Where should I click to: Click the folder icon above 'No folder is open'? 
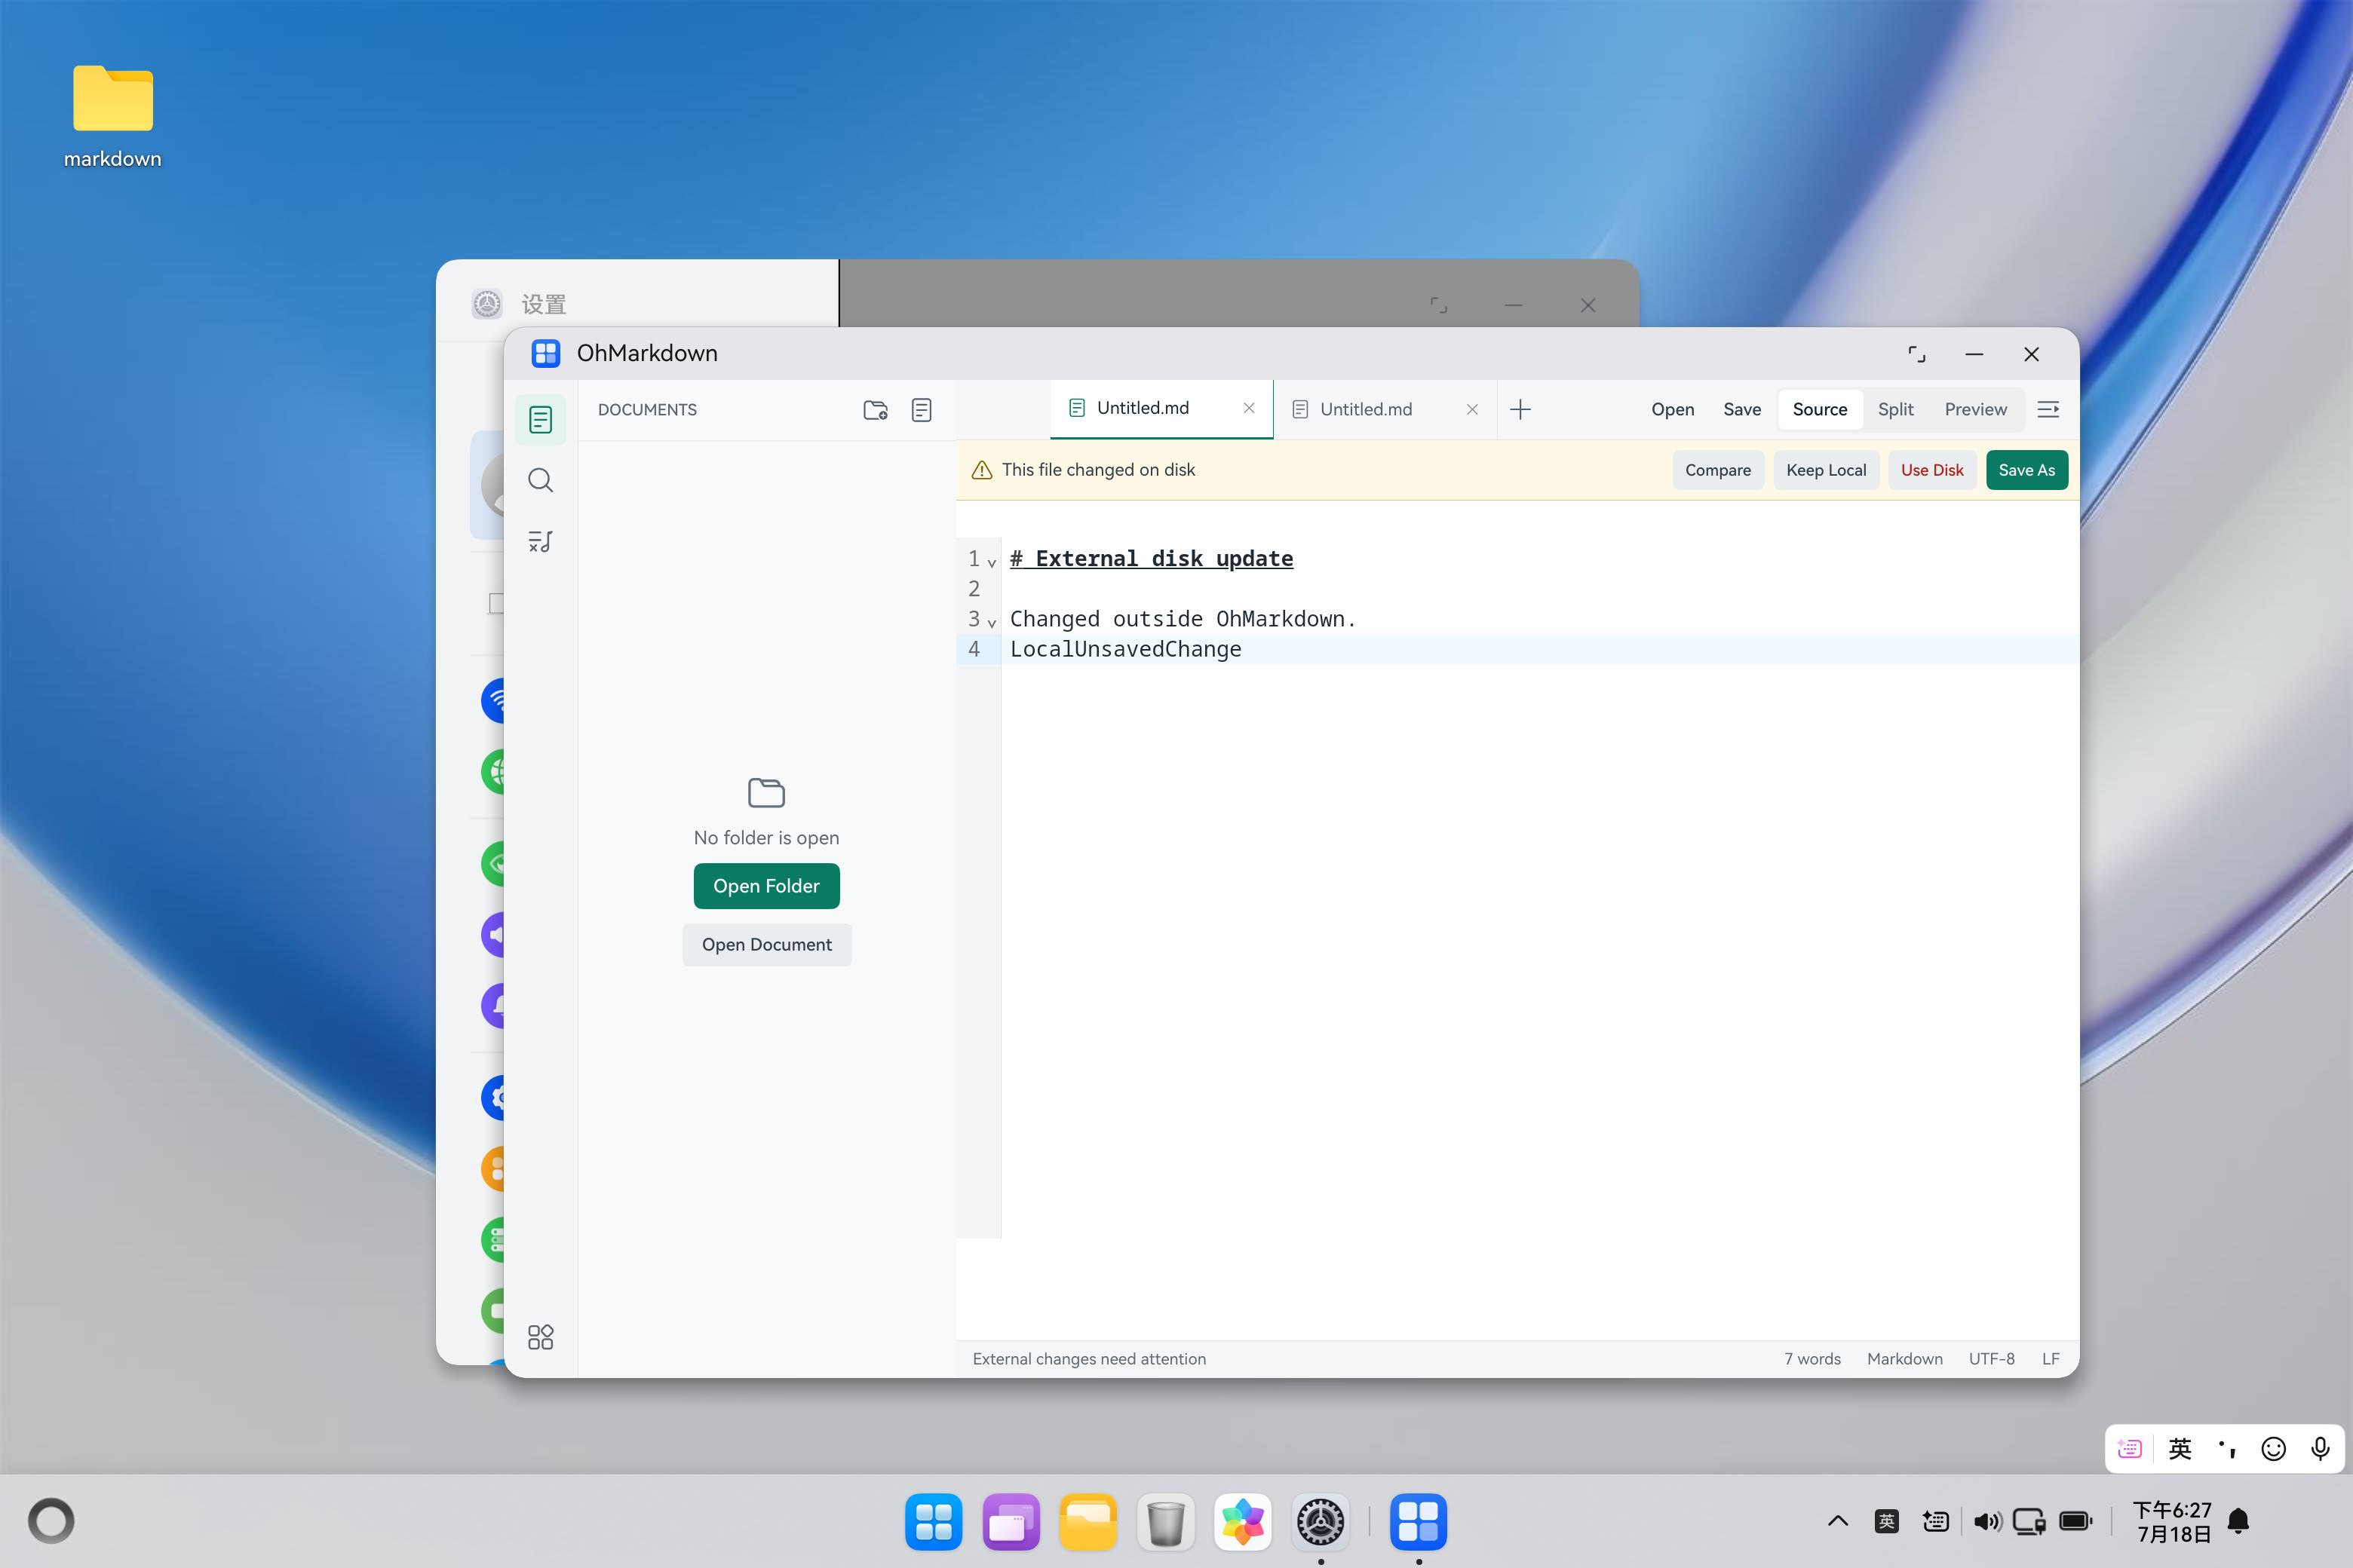coord(766,792)
